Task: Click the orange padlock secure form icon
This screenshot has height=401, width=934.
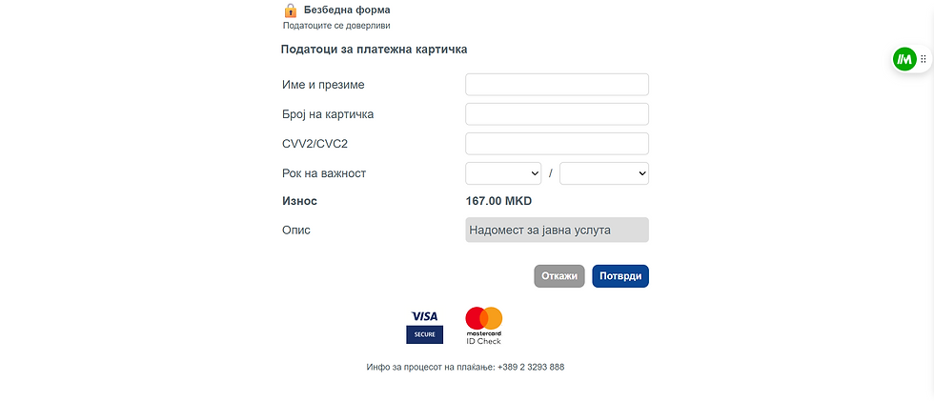Action: pyautogui.click(x=290, y=10)
